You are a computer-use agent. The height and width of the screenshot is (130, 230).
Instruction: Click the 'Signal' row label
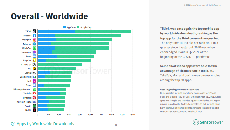(29, 85)
